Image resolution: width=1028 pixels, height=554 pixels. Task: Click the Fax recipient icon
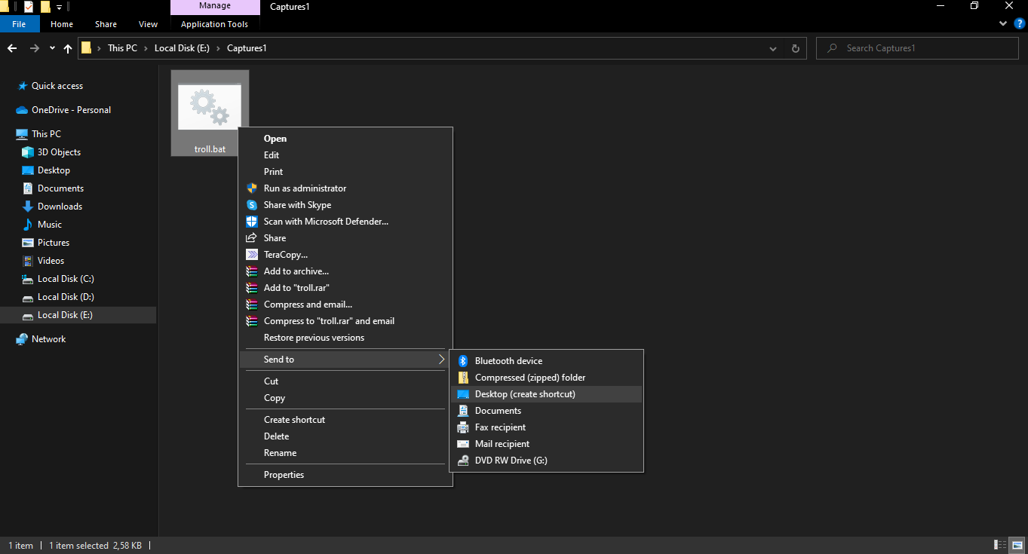tap(463, 427)
